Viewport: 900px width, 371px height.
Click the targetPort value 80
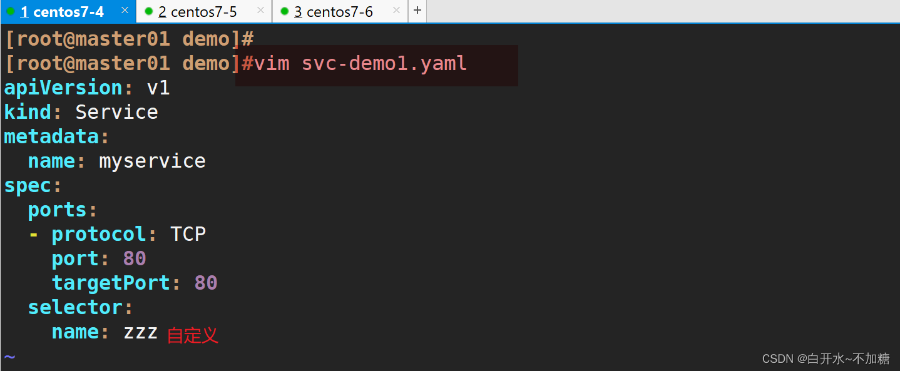206,283
